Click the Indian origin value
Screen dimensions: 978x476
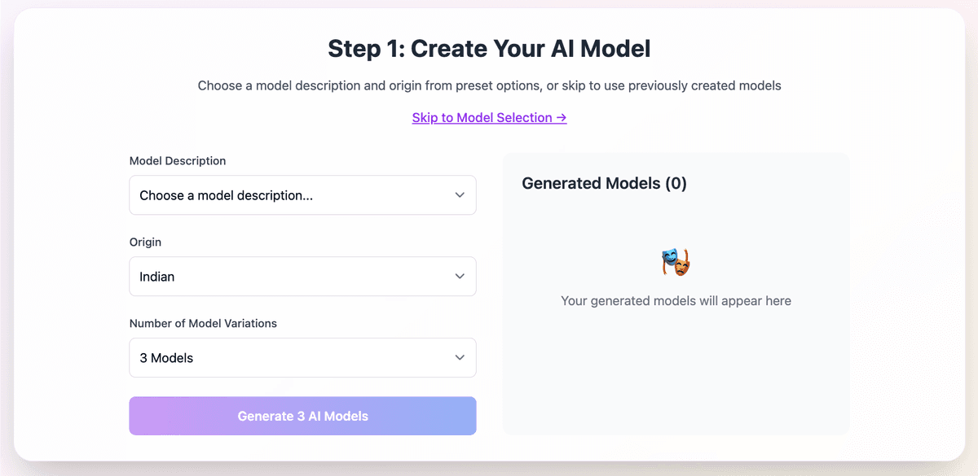tap(156, 277)
